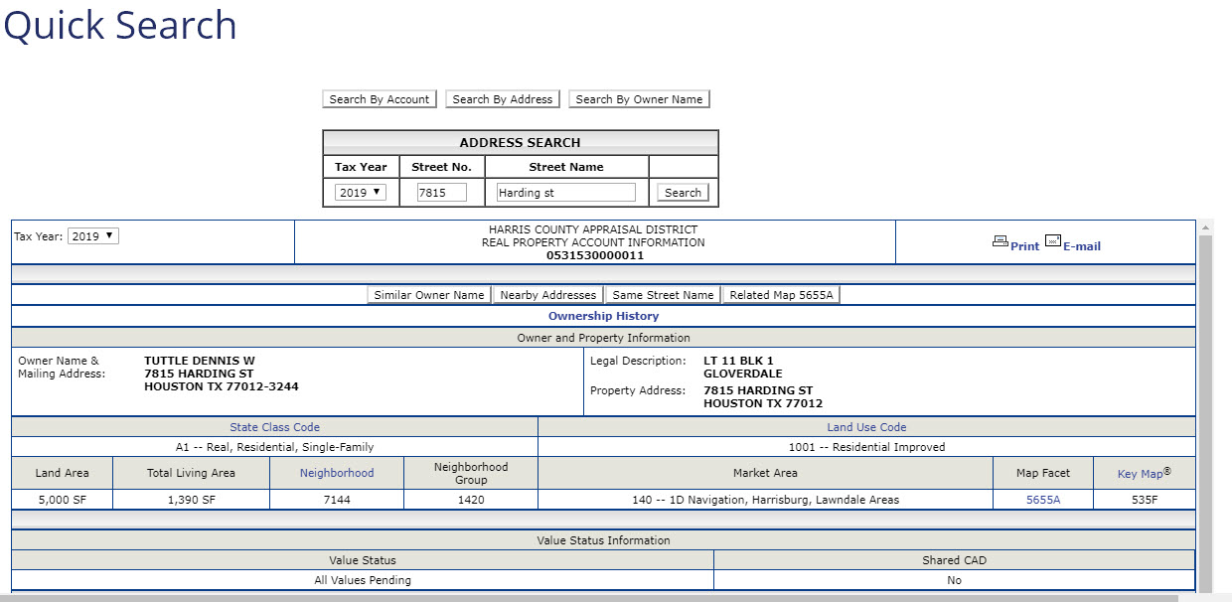
Task: Click the envelope icon beside E-mail
Action: (x=1052, y=241)
